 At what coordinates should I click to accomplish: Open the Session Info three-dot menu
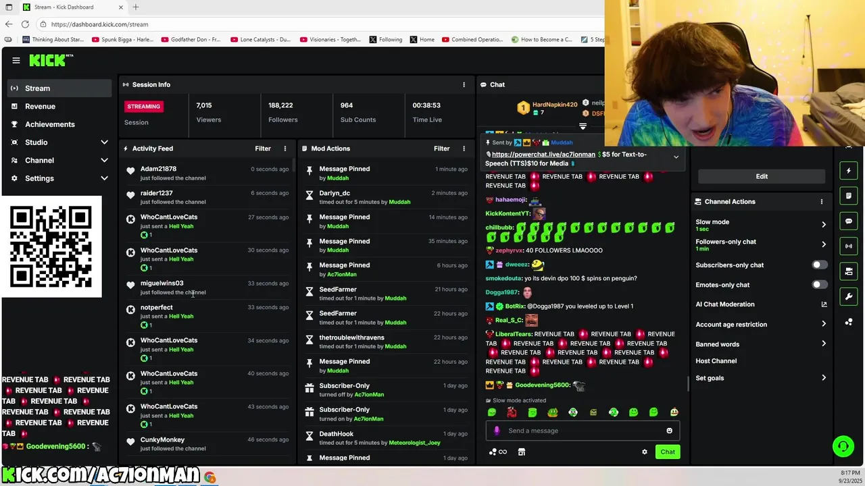click(464, 84)
